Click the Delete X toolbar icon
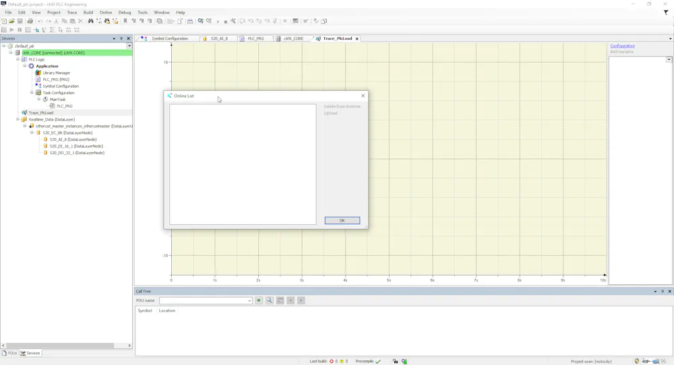The height and width of the screenshot is (365, 674). tap(80, 21)
